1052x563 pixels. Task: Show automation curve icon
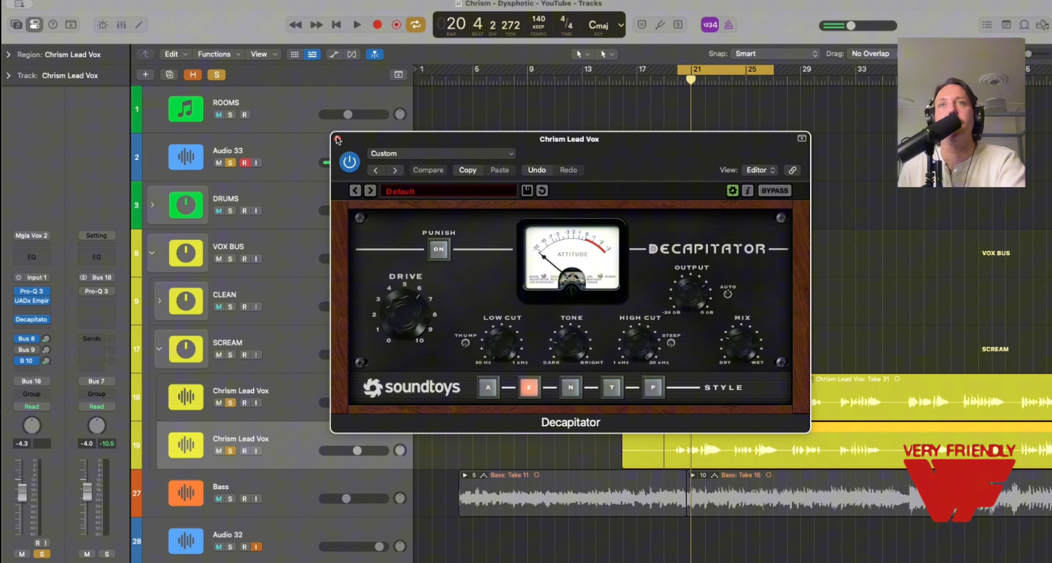coord(334,54)
